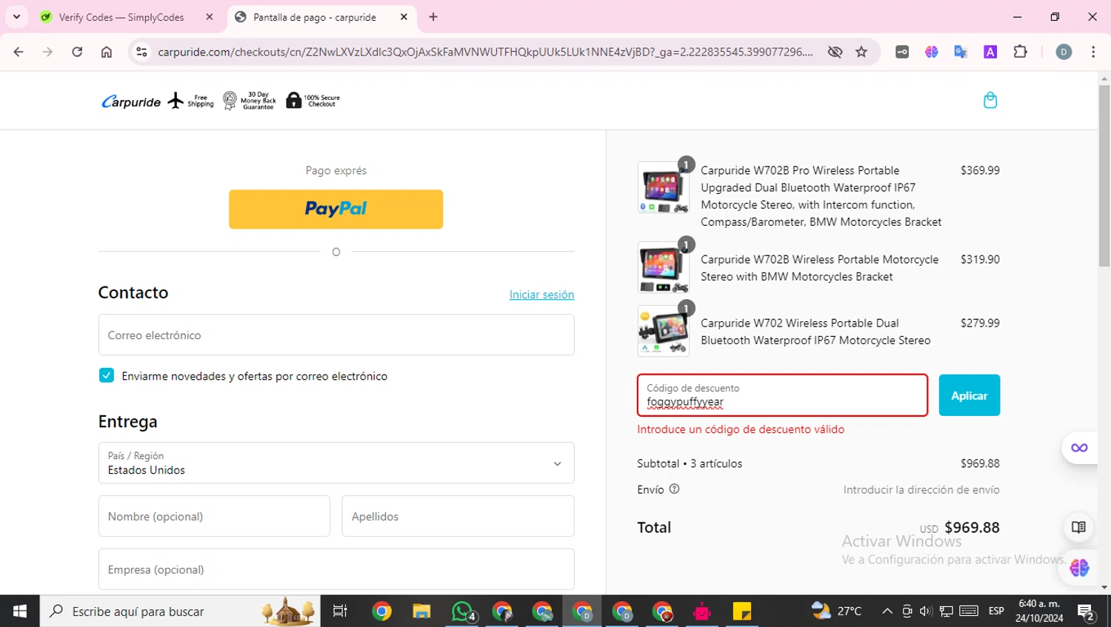Click the Iniciar sesión link

[x=541, y=294]
